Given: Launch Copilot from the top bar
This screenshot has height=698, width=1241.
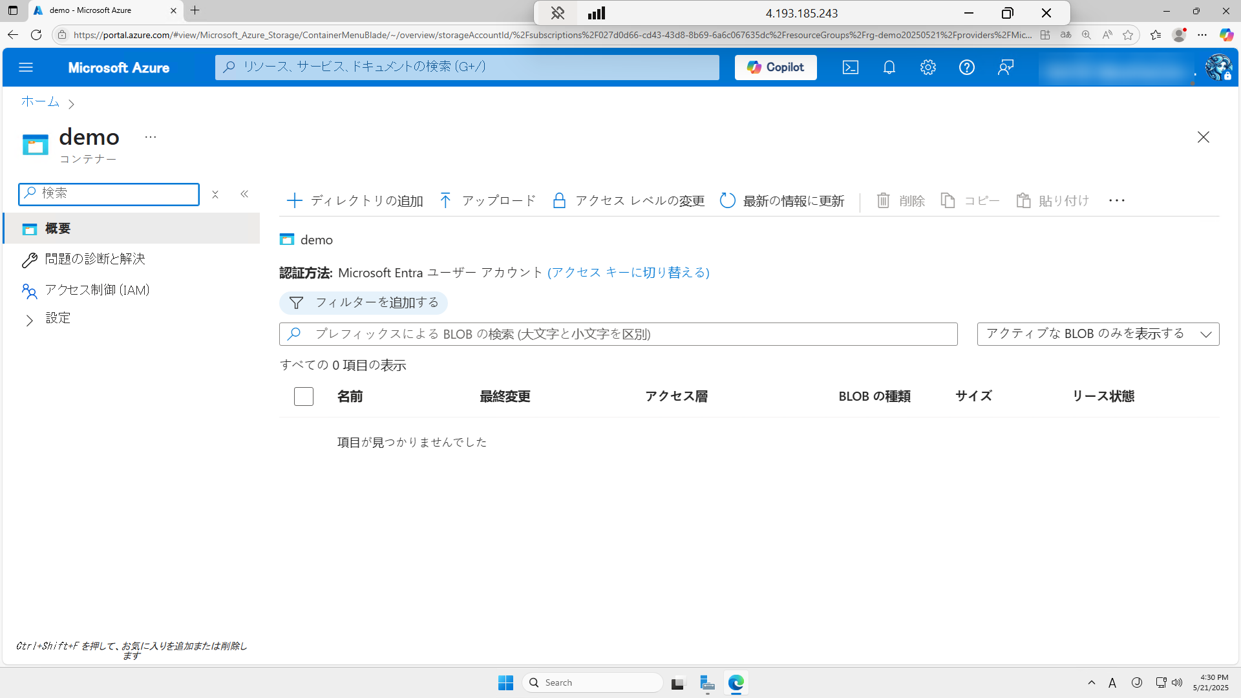Looking at the screenshot, I should click(775, 67).
